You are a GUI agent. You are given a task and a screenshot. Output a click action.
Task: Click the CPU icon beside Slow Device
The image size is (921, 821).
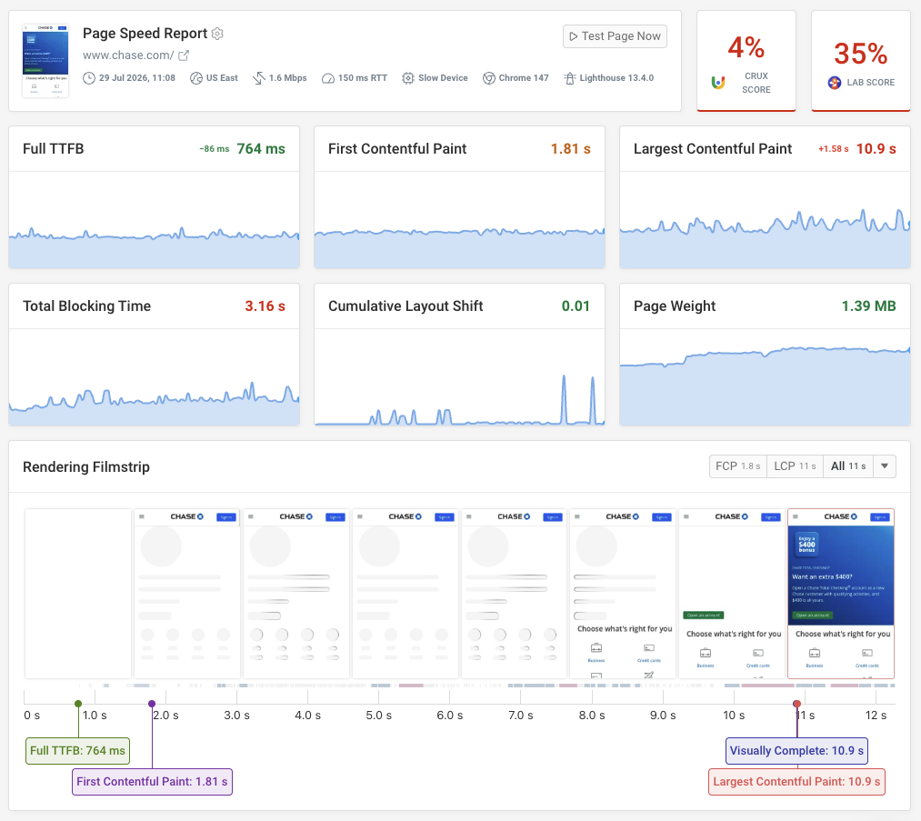408,78
